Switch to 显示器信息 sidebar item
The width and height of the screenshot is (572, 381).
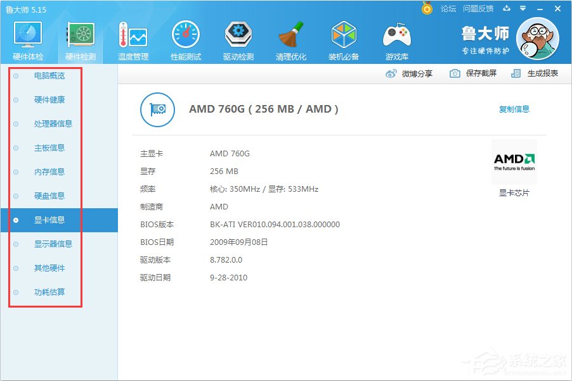[53, 244]
